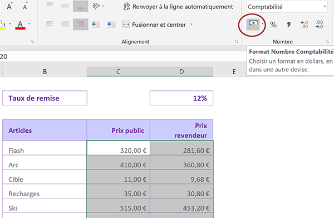Image resolution: width=334 pixels, height=218 pixels.
Task: Select the Recharges article cell
Action: (45, 191)
